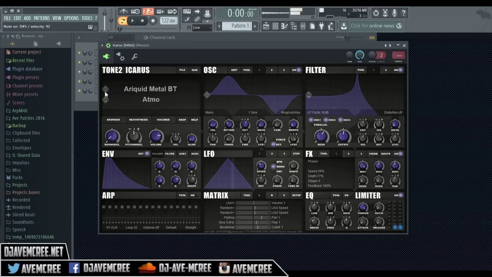This screenshot has width=492, height=277.
Task: Open the OSC TOOL menu
Action: pos(246,70)
